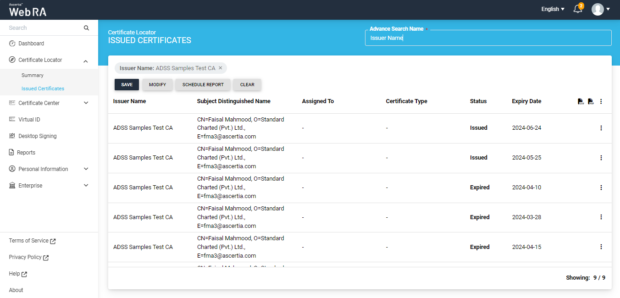
Task: Click the Dashboard gauge icon
Action: (12, 44)
